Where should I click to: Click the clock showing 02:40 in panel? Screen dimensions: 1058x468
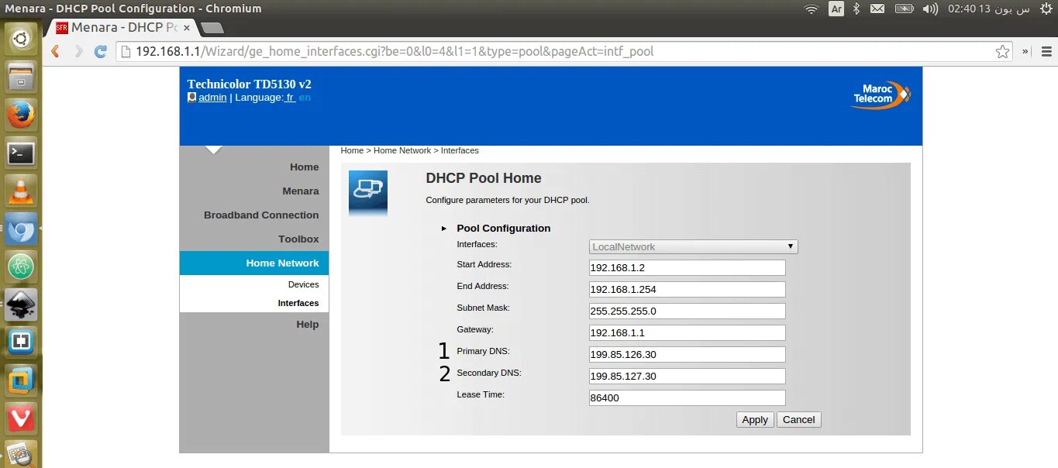[988, 9]
